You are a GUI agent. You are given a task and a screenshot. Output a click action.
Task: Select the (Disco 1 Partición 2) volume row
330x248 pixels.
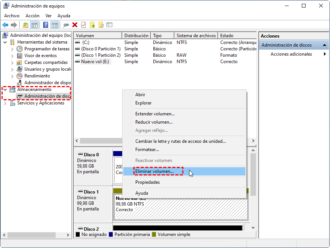(x=165, y=55)
